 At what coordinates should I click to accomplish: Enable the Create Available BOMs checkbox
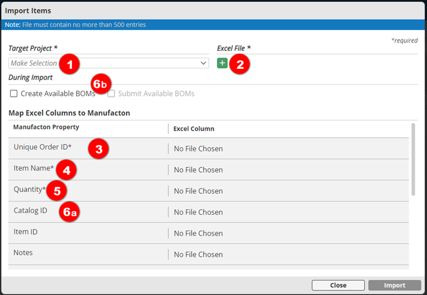[14, 94]
